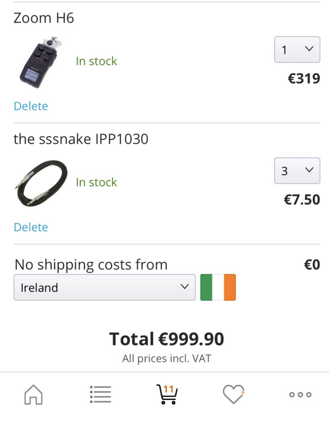Delete the sssnake IPP1030 from cart
This screenshot has width=329, height=431.
point(31,227)
